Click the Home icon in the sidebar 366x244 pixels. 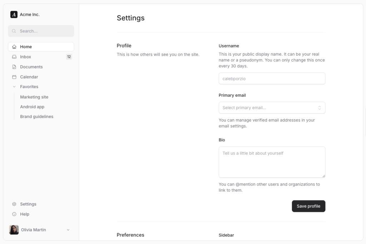click(x=14, y=47)
